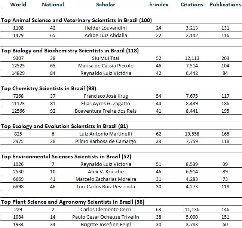Select the Top Environmental Sciences Scientists heading

click(x=66, y=156)
